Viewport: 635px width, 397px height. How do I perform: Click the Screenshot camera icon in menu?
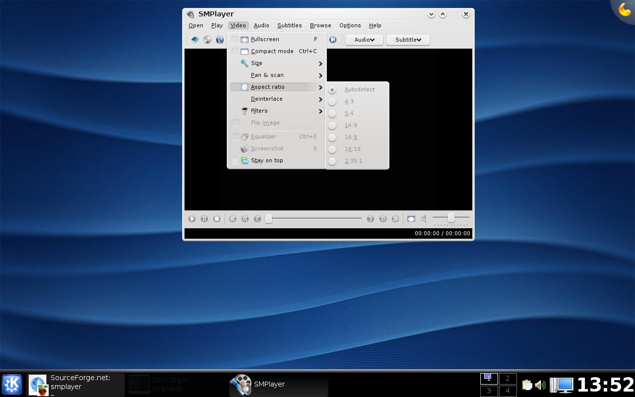[x=245, y=148]
